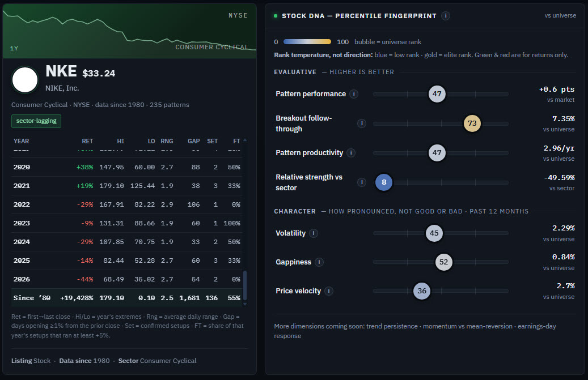This screenshot has width=588, height=380.
Task: Click the 106 gap value in 2022 row
Action: (193, 205)
